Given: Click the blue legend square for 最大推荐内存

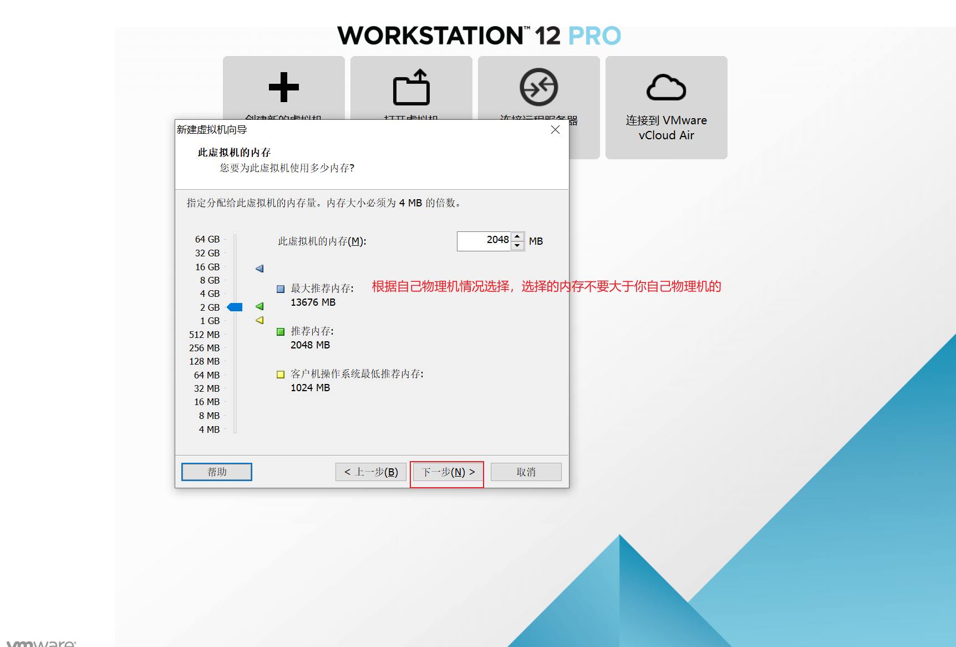Looking at the screenshot, I should (281, 289).
